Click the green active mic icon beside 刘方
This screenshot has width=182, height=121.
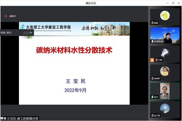[x=152, y=97]
